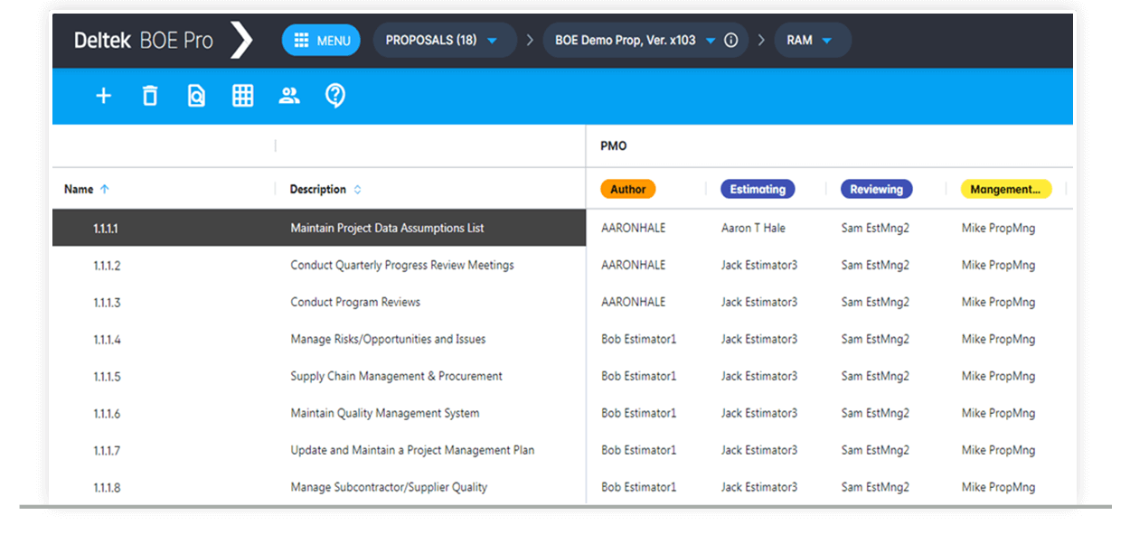Click the trash can delete icon
Image resolution: width=1130 pixels, height=544 pixels.
click(150, 96)
